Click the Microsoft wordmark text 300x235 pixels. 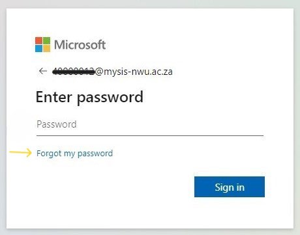click(x=80, y=45)
